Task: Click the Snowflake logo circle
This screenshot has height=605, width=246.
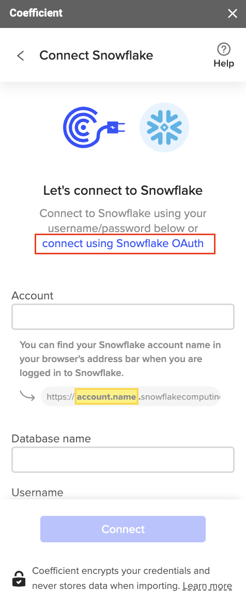Action: [164, 127]
